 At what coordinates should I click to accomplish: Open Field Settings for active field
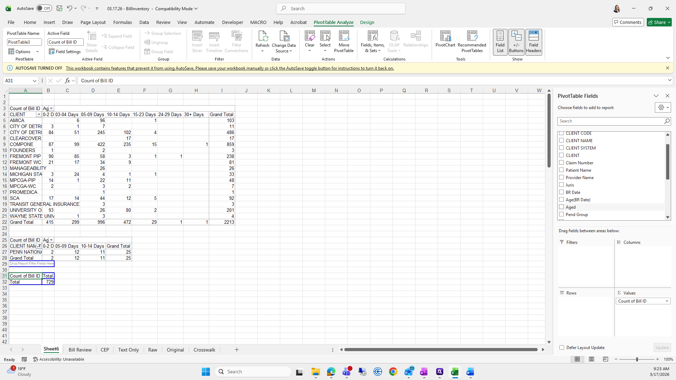click(x=65, y=52)
